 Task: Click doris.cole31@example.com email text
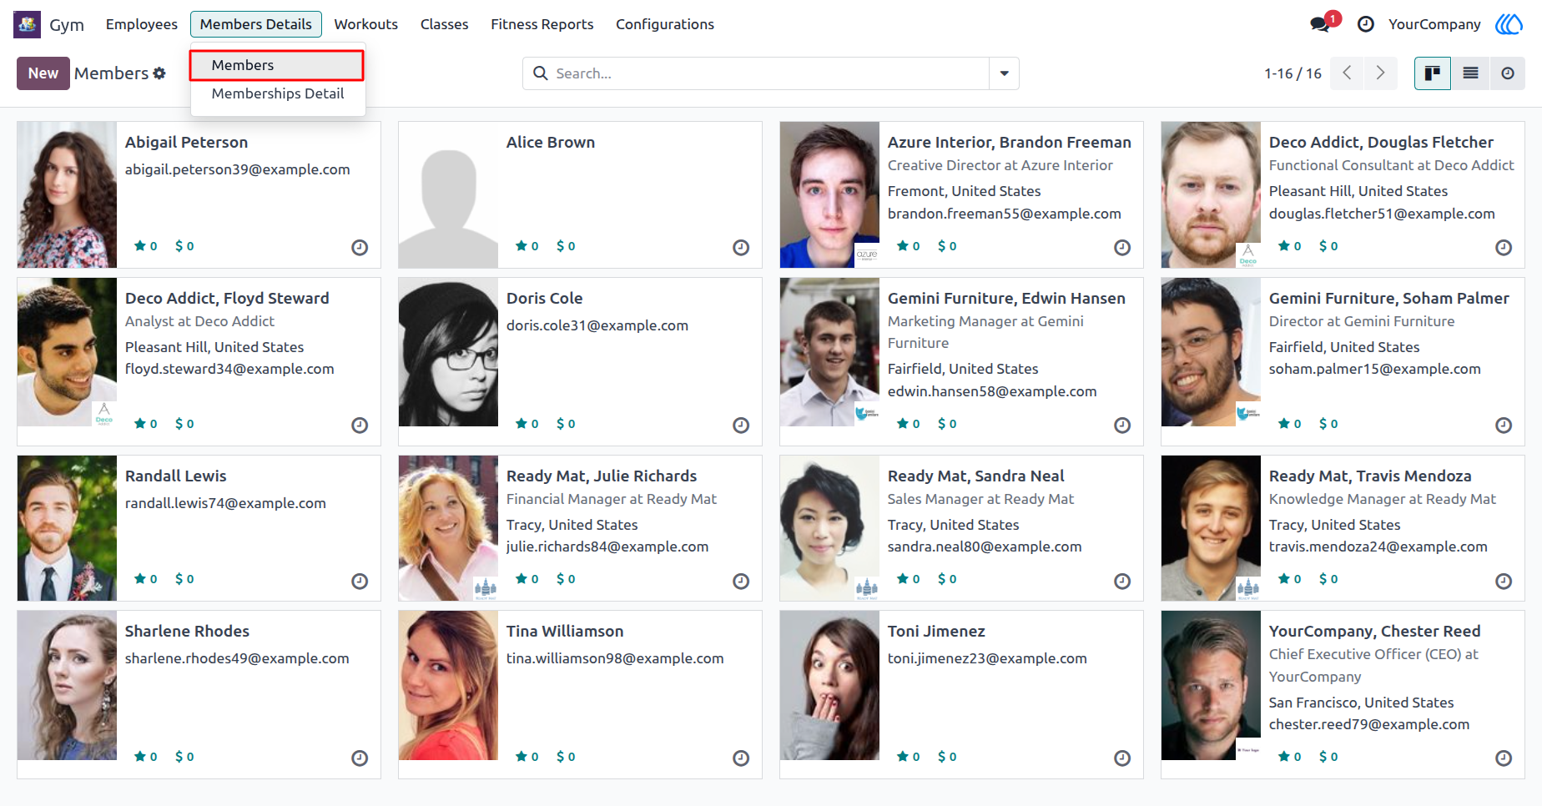[x=597, y=325]
